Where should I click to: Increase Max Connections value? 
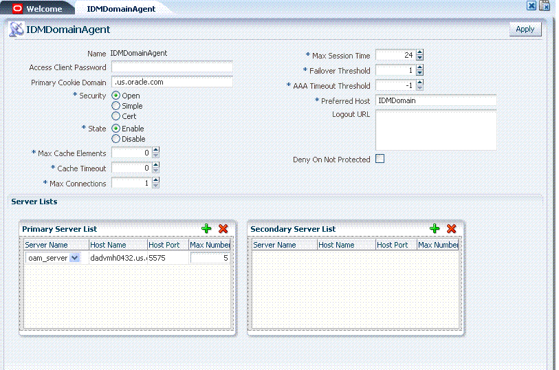[x=156, y=180]
